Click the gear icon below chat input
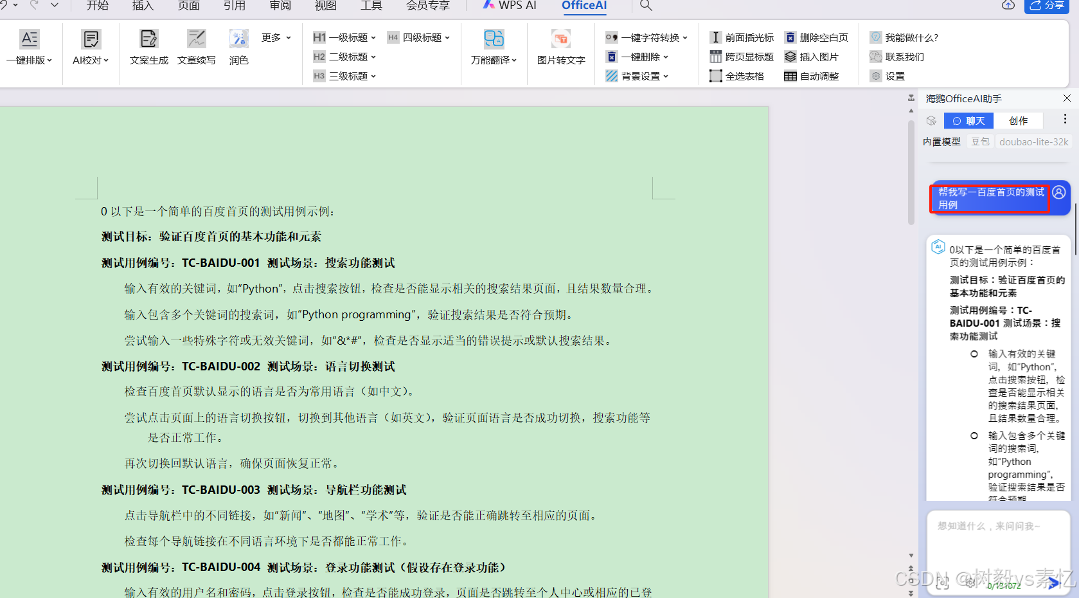This screenshot has height=598, width=1079. (x=971, y=583)
